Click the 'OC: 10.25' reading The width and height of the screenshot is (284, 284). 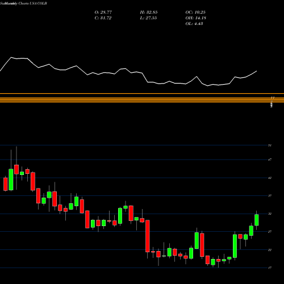click(195, 12)
